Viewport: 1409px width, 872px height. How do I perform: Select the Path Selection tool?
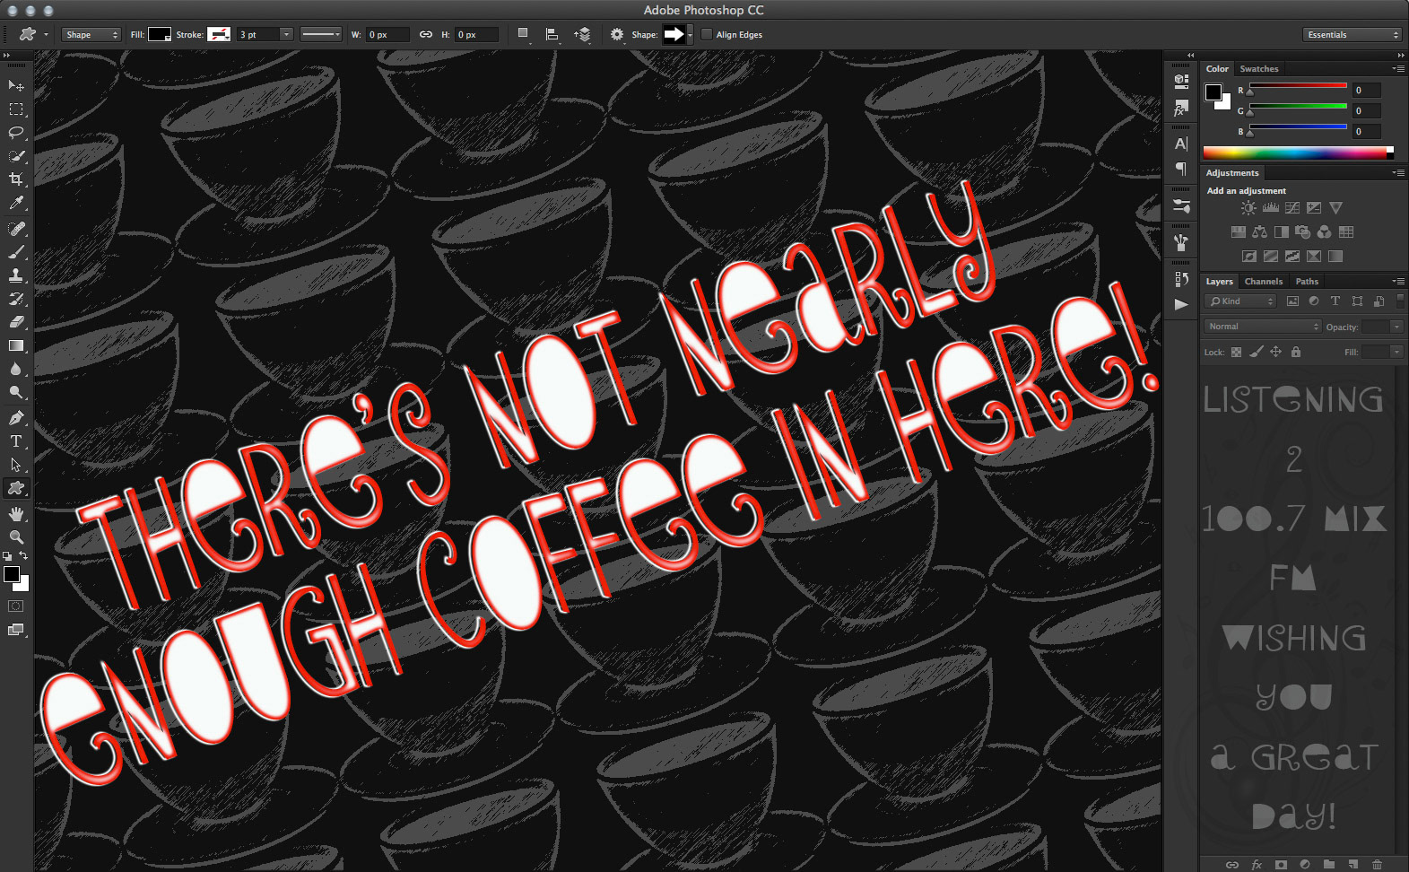(x=15, y=465)
